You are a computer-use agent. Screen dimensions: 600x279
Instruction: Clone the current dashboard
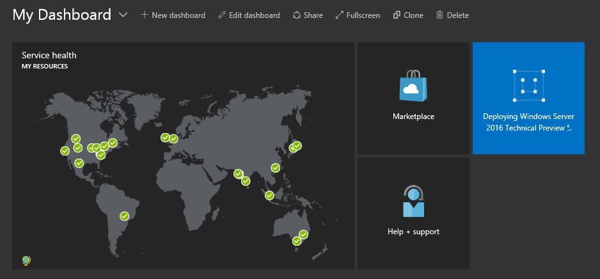pyautogui.click(x=408, y=15)
